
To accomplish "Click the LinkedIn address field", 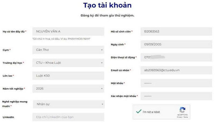I will pos(68,117).
